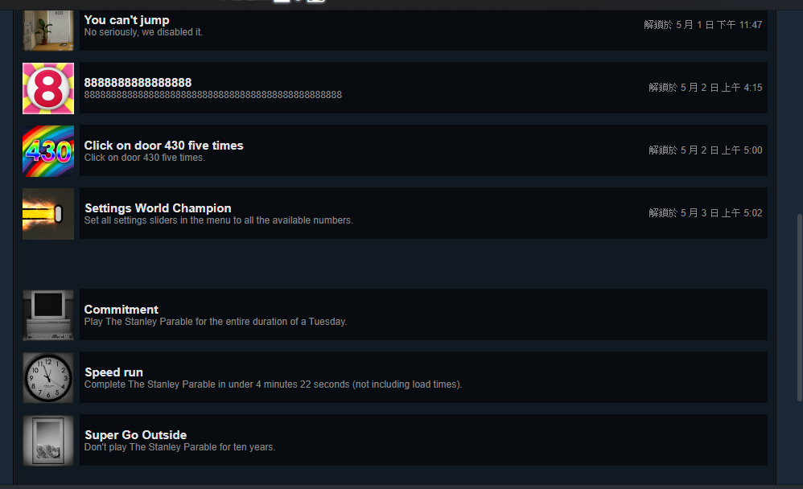
Task: Click the pink number 8 achievement icon
Action: pos(48,88)
